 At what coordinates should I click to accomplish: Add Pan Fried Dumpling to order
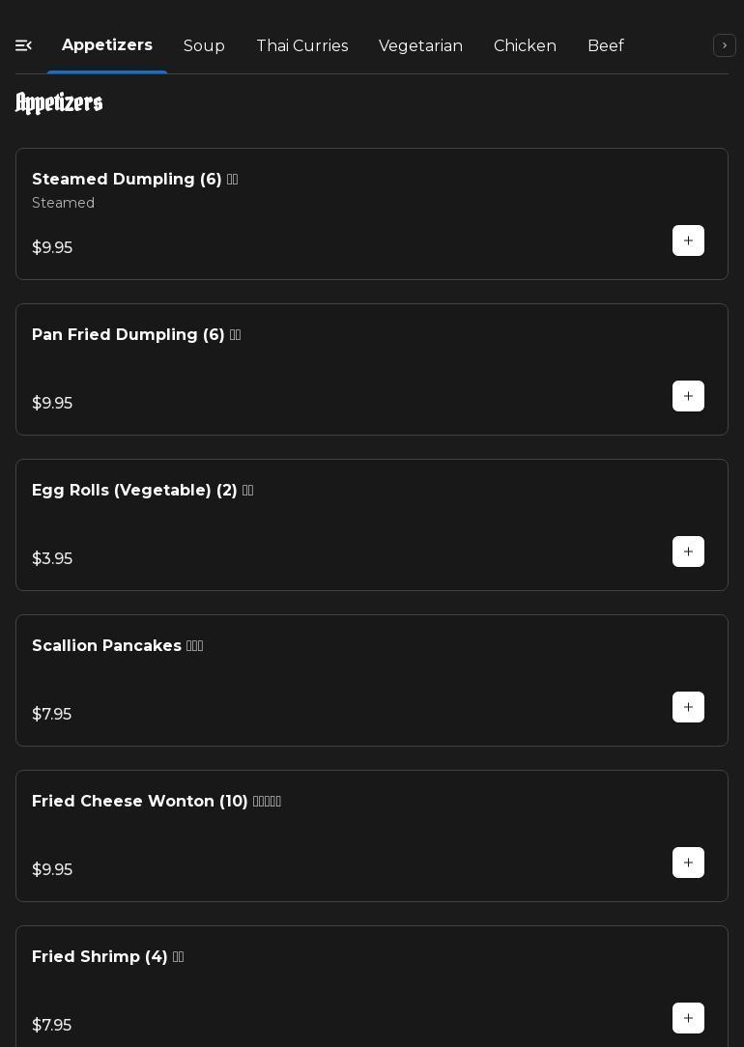(x=688, y=396)
